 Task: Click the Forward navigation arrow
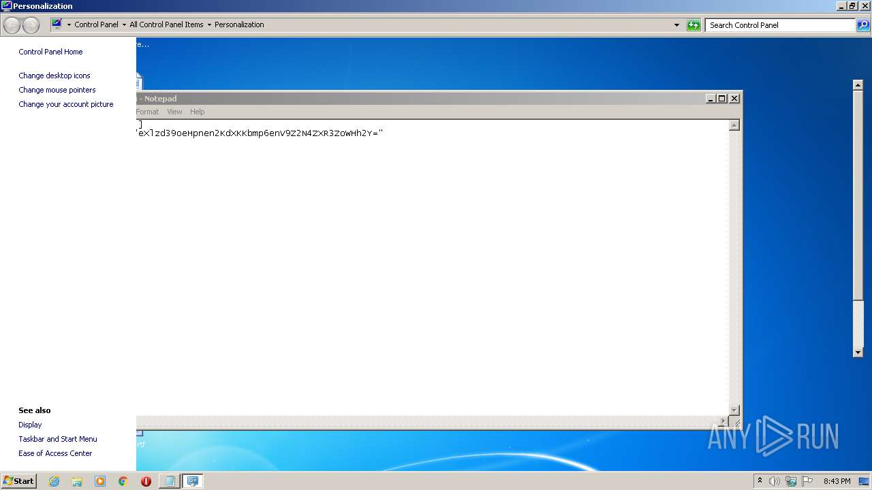click(x=31, y=25)
